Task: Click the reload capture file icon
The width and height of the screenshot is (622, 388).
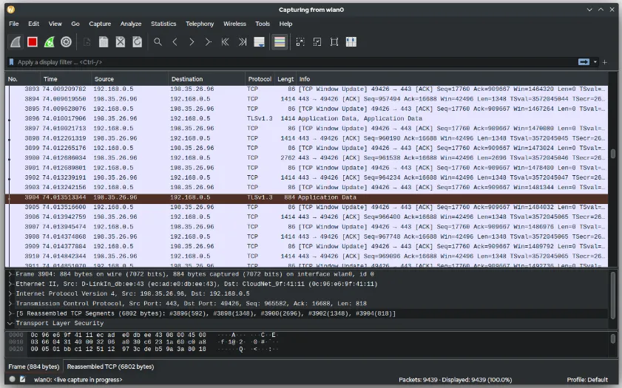Action: coord(138,42)
